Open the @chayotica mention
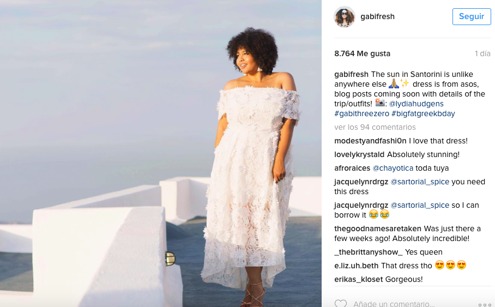Image resolution: width=495 pixels, height=307 pixels. [393, 168]
